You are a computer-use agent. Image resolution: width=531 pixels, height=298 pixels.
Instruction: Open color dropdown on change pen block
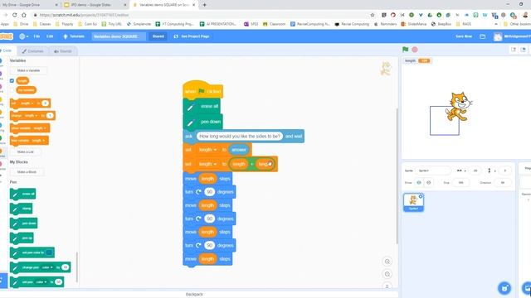tap(47, 267)
